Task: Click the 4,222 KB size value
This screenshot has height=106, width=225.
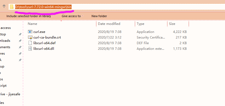Action: click(180, 32)
